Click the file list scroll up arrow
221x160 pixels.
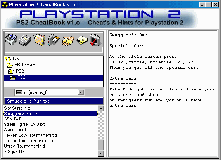(x=101, y=108)
